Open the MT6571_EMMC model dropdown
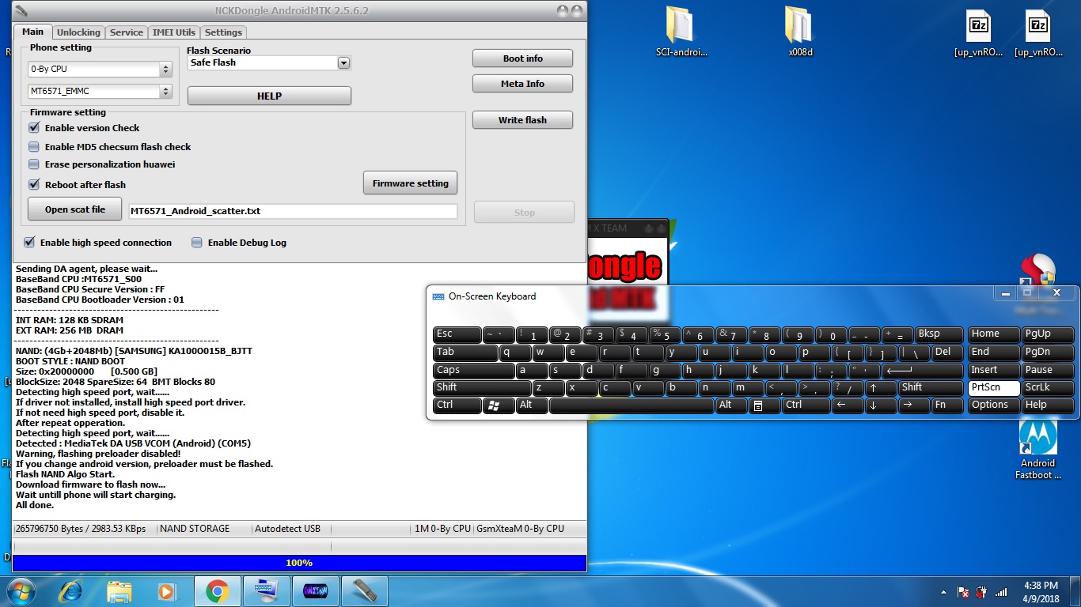Image resolution: width=1081 pixels, height=607 pixels. [100, 92]
